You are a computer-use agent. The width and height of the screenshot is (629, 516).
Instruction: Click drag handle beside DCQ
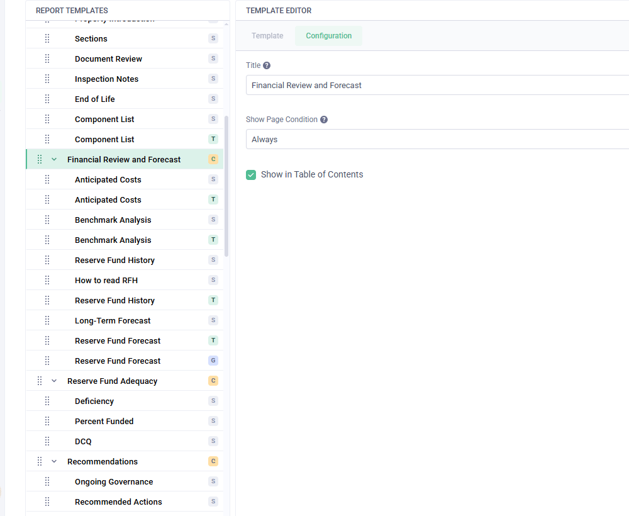click(47, 441)
